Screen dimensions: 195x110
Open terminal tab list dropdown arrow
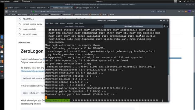pyautogui.click(x=168, y=26)
